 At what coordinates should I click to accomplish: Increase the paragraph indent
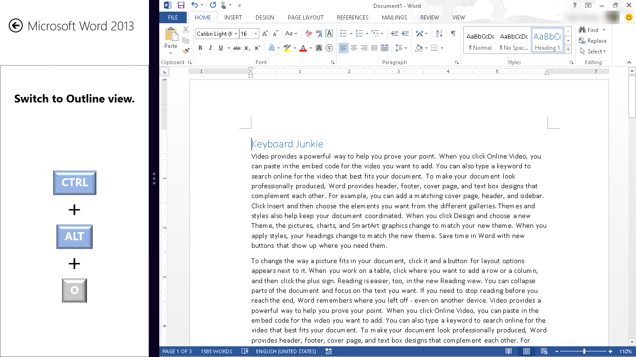pos(405,34)
